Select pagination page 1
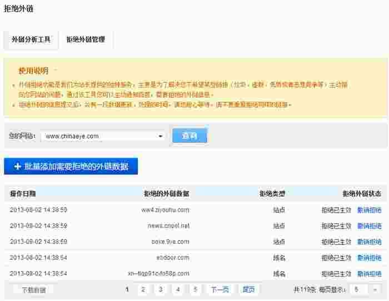The image size is (389, 301). [x=127, y=289]
